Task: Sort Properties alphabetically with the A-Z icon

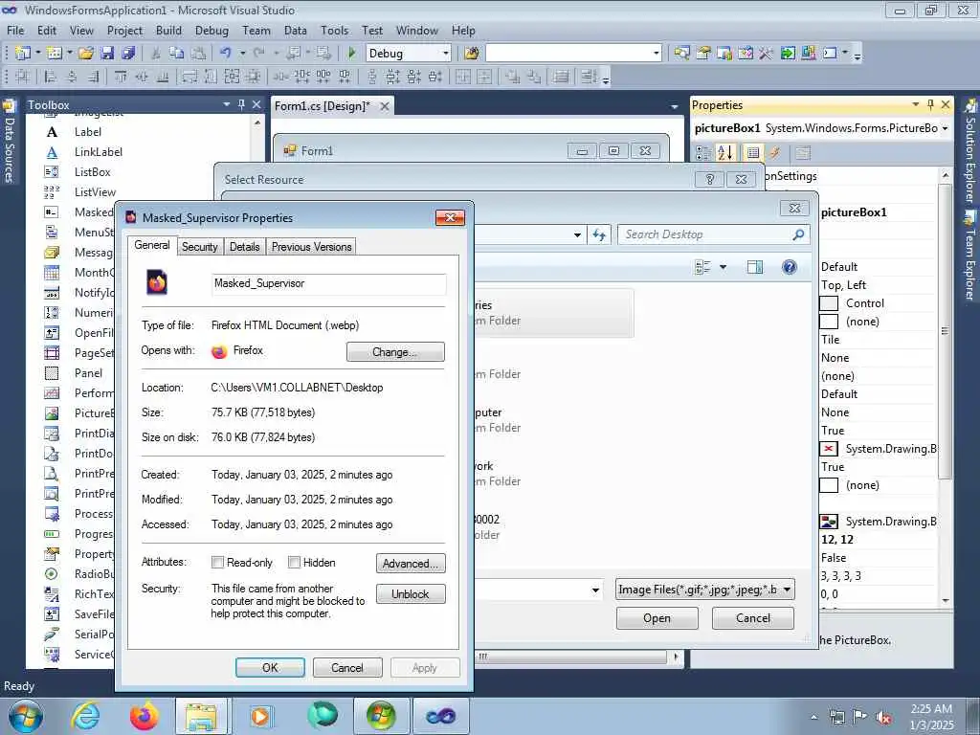Action: (x=725, y=152)
